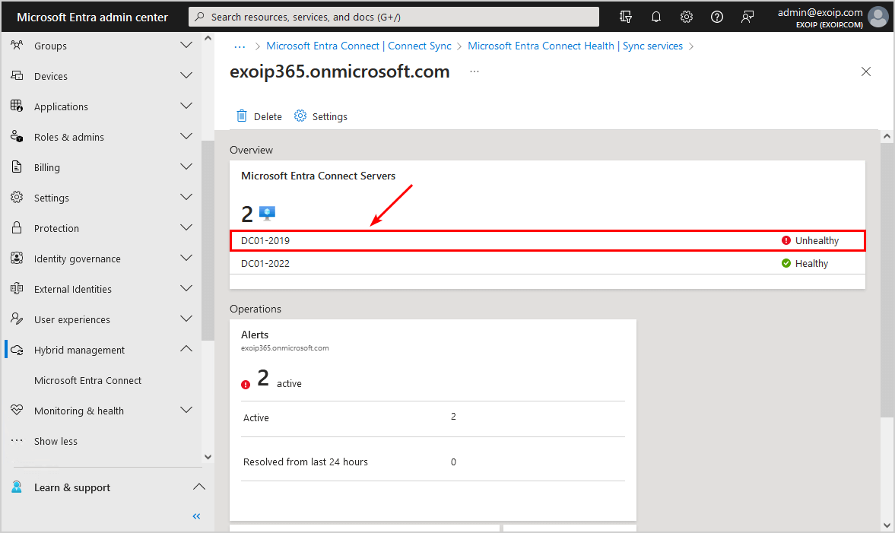The width and height of the screenshot is (895, 533).
Task: Open Devices menu label
Action: 51,76
